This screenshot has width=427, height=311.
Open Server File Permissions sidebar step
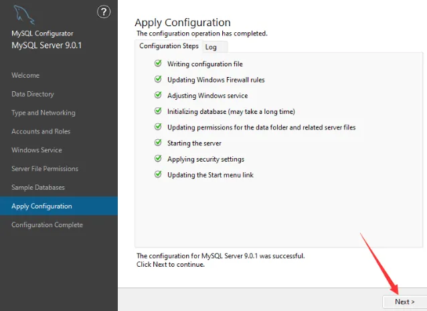tap(45, 169)
